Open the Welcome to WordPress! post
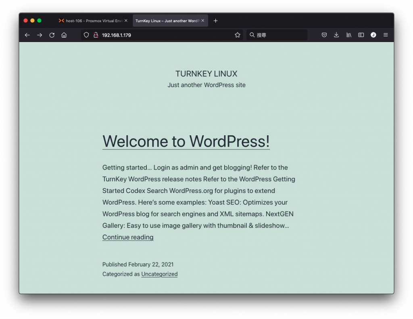Screen dimensions: 413x319 [186, 141]
